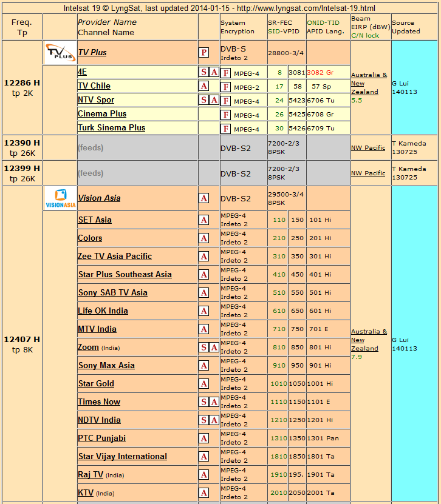
Task: Open the Cinema Plus channel link
Action: [102, 114]
